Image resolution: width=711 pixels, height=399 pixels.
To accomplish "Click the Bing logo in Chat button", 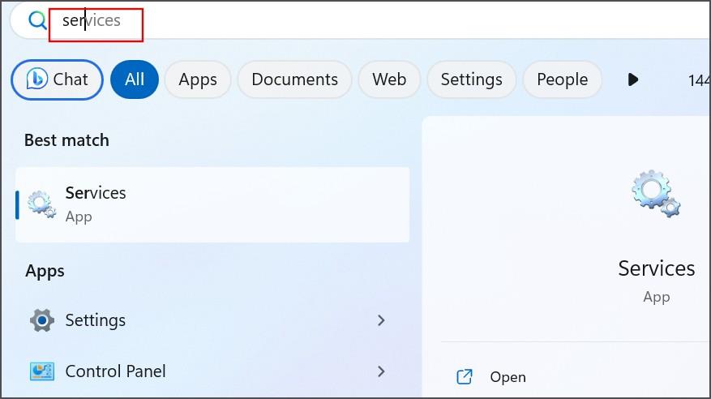I will coord(36,79).
